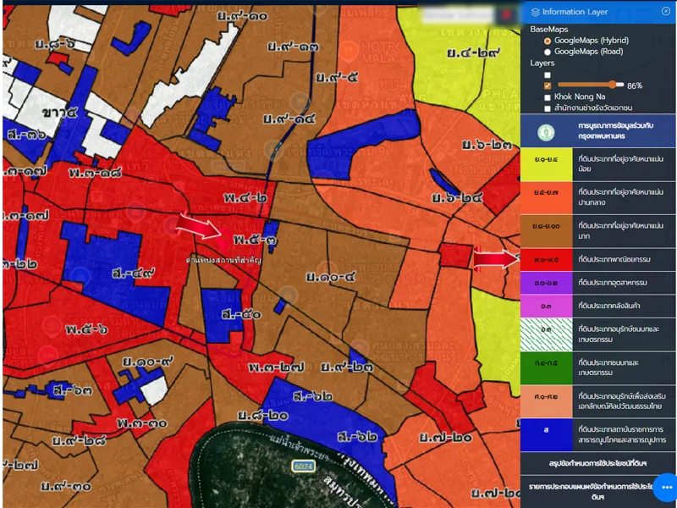The height and width of the screenshot is (508, 677).
Task: Select GoogleMaps (Road) basemap
Action: pyautogui.click(x=548, y=52)
